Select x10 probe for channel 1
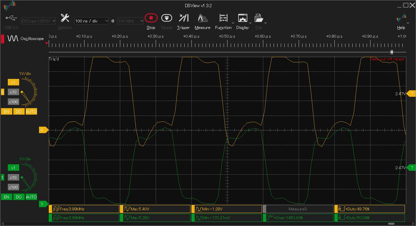Screen dimensions: 416x226 pos(13,178)
